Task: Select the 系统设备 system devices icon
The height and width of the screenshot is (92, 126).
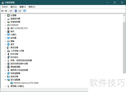Action: [8, 76]
